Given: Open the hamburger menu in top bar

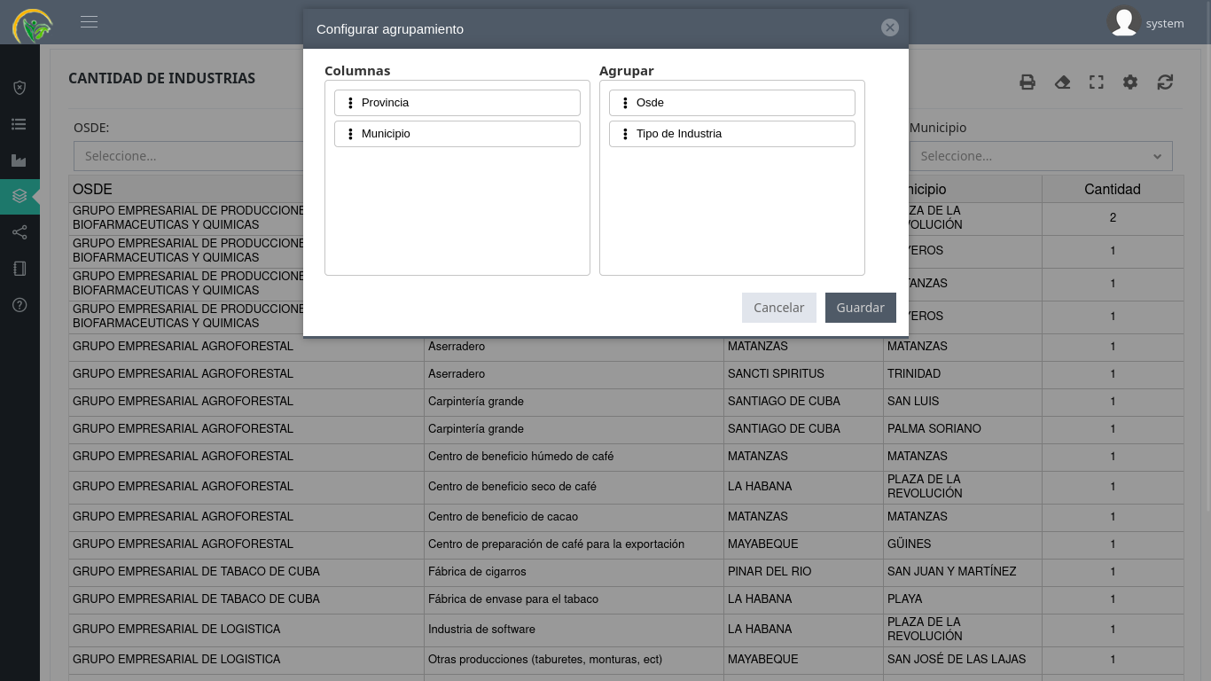Looking at the screenshot, I should pyautogui.click(x=89, y=22).
